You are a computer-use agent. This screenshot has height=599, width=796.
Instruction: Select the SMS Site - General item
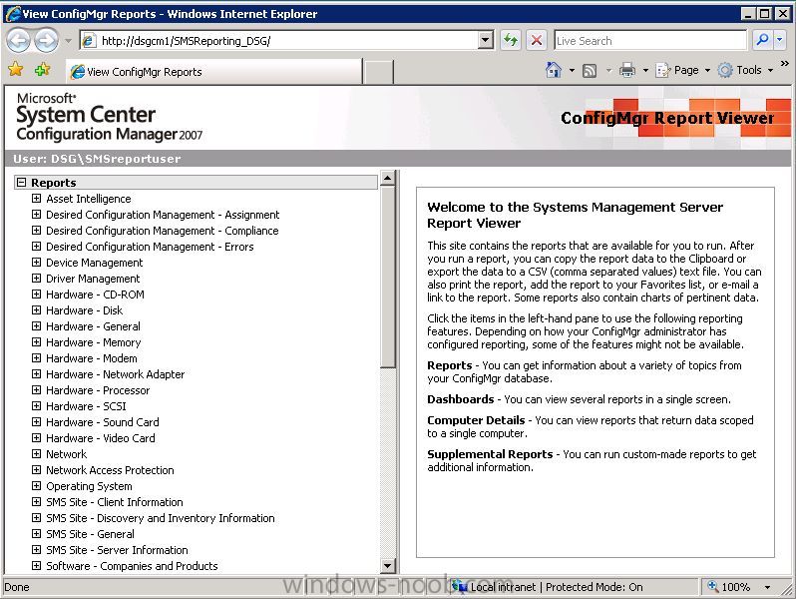[x=91, y=534]
